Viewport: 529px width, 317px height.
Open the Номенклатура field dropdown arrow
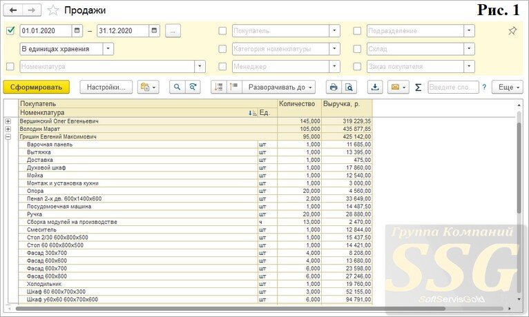pos(200,66)
